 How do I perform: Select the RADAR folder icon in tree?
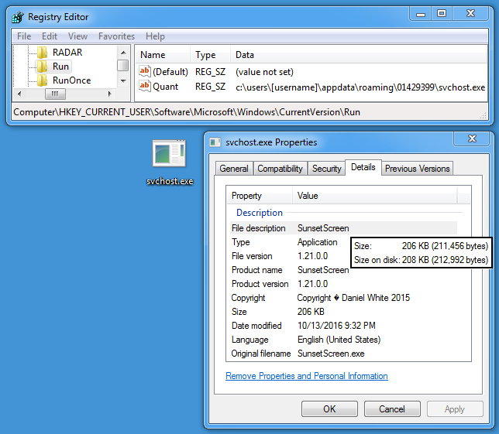coord(42,53)
